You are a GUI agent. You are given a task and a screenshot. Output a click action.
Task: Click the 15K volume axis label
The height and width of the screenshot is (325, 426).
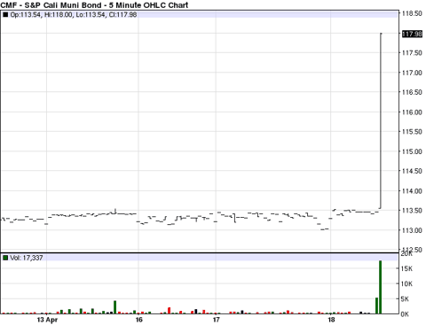[x=406, y=268]
